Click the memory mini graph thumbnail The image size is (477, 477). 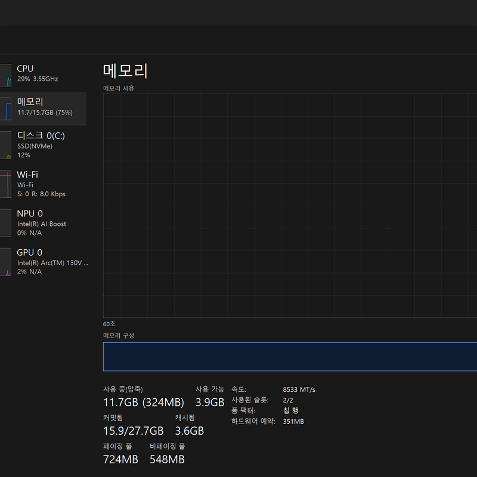pyautogui.click(x=5, y=109)
